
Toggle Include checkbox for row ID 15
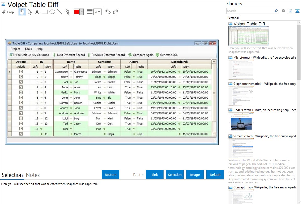pyautogui.click(x=21, y=129)
